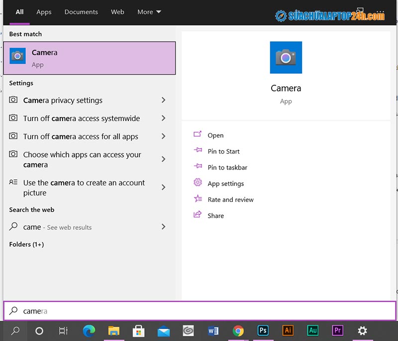This screenshot has width=398, height=341.
Task: Expand Use the camera to create account picture chevron
Action: click(x=164, y=187)
